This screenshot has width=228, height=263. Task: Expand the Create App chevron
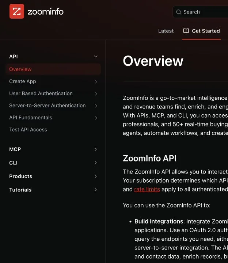(96, 82)
